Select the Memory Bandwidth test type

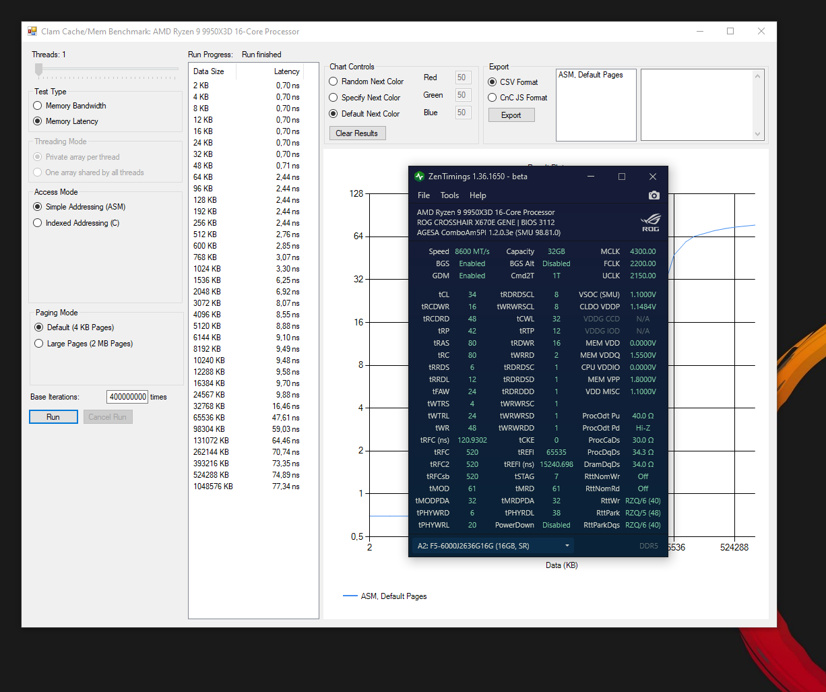coord(38,106)
